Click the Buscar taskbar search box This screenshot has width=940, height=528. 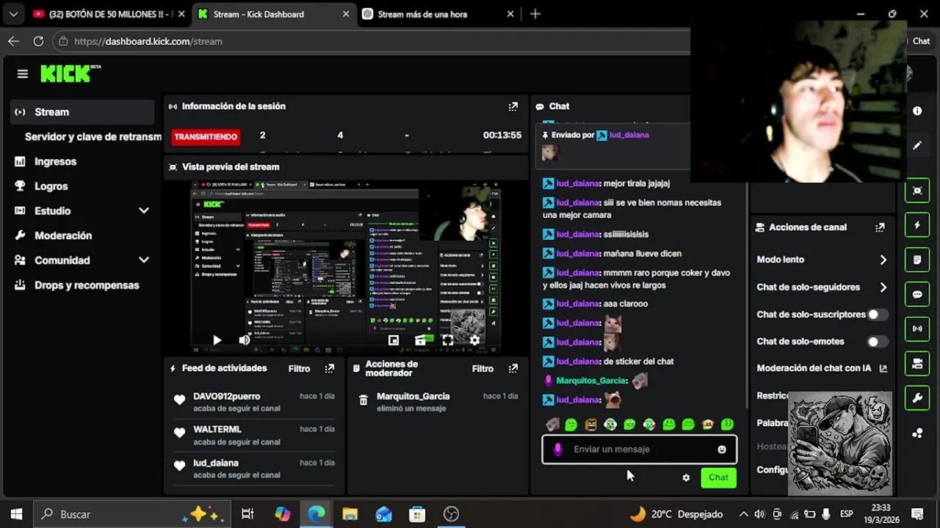point(132,514)
